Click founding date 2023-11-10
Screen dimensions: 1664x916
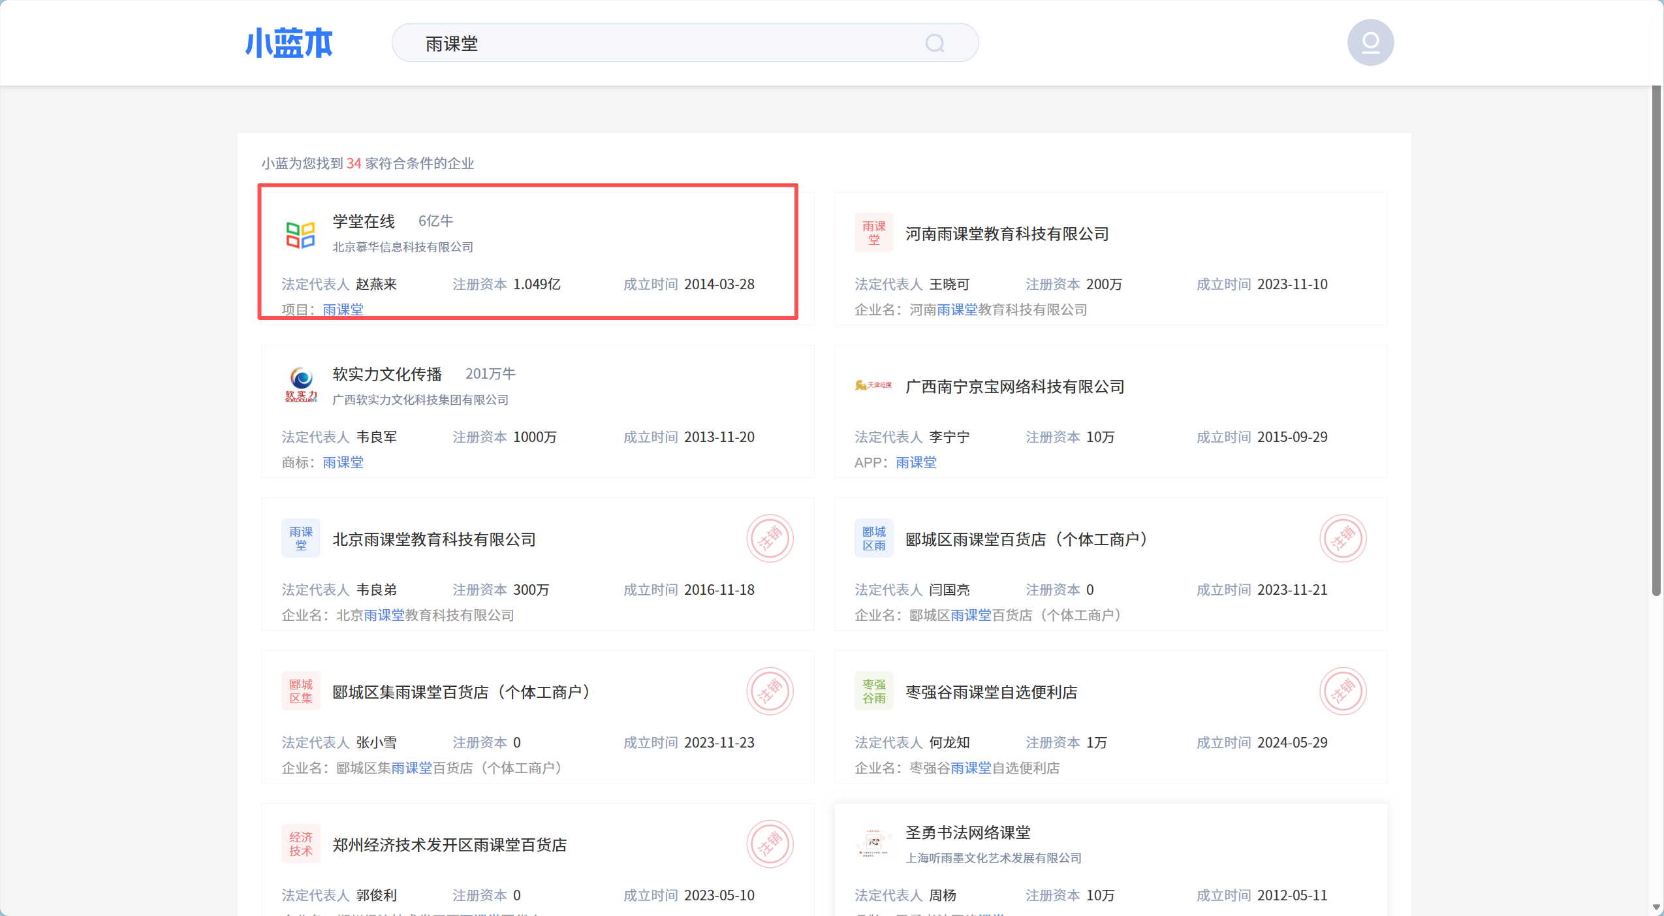tap(1293, 284)
